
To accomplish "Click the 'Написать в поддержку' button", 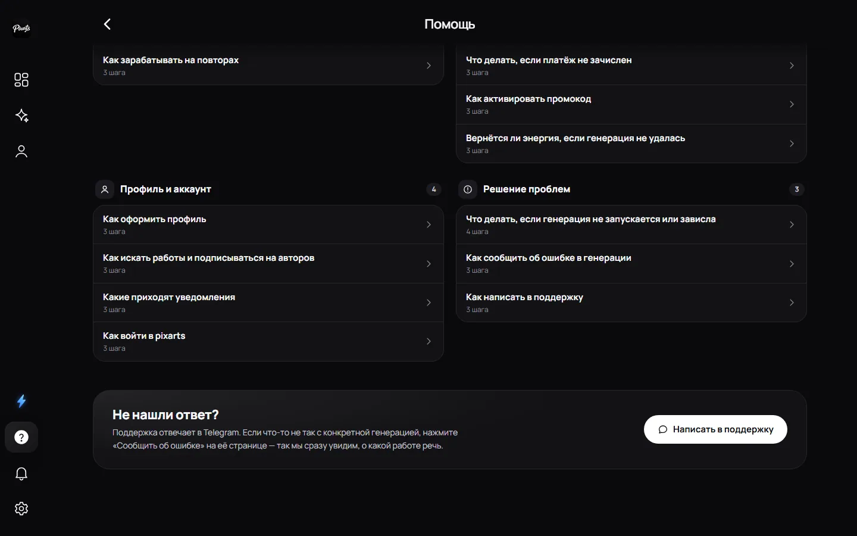I will click(715, 429).
